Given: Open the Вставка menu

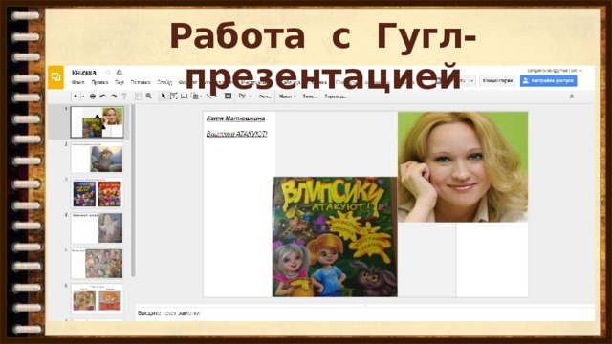Looking at the screenshot, I should click(x=141, y=82).
